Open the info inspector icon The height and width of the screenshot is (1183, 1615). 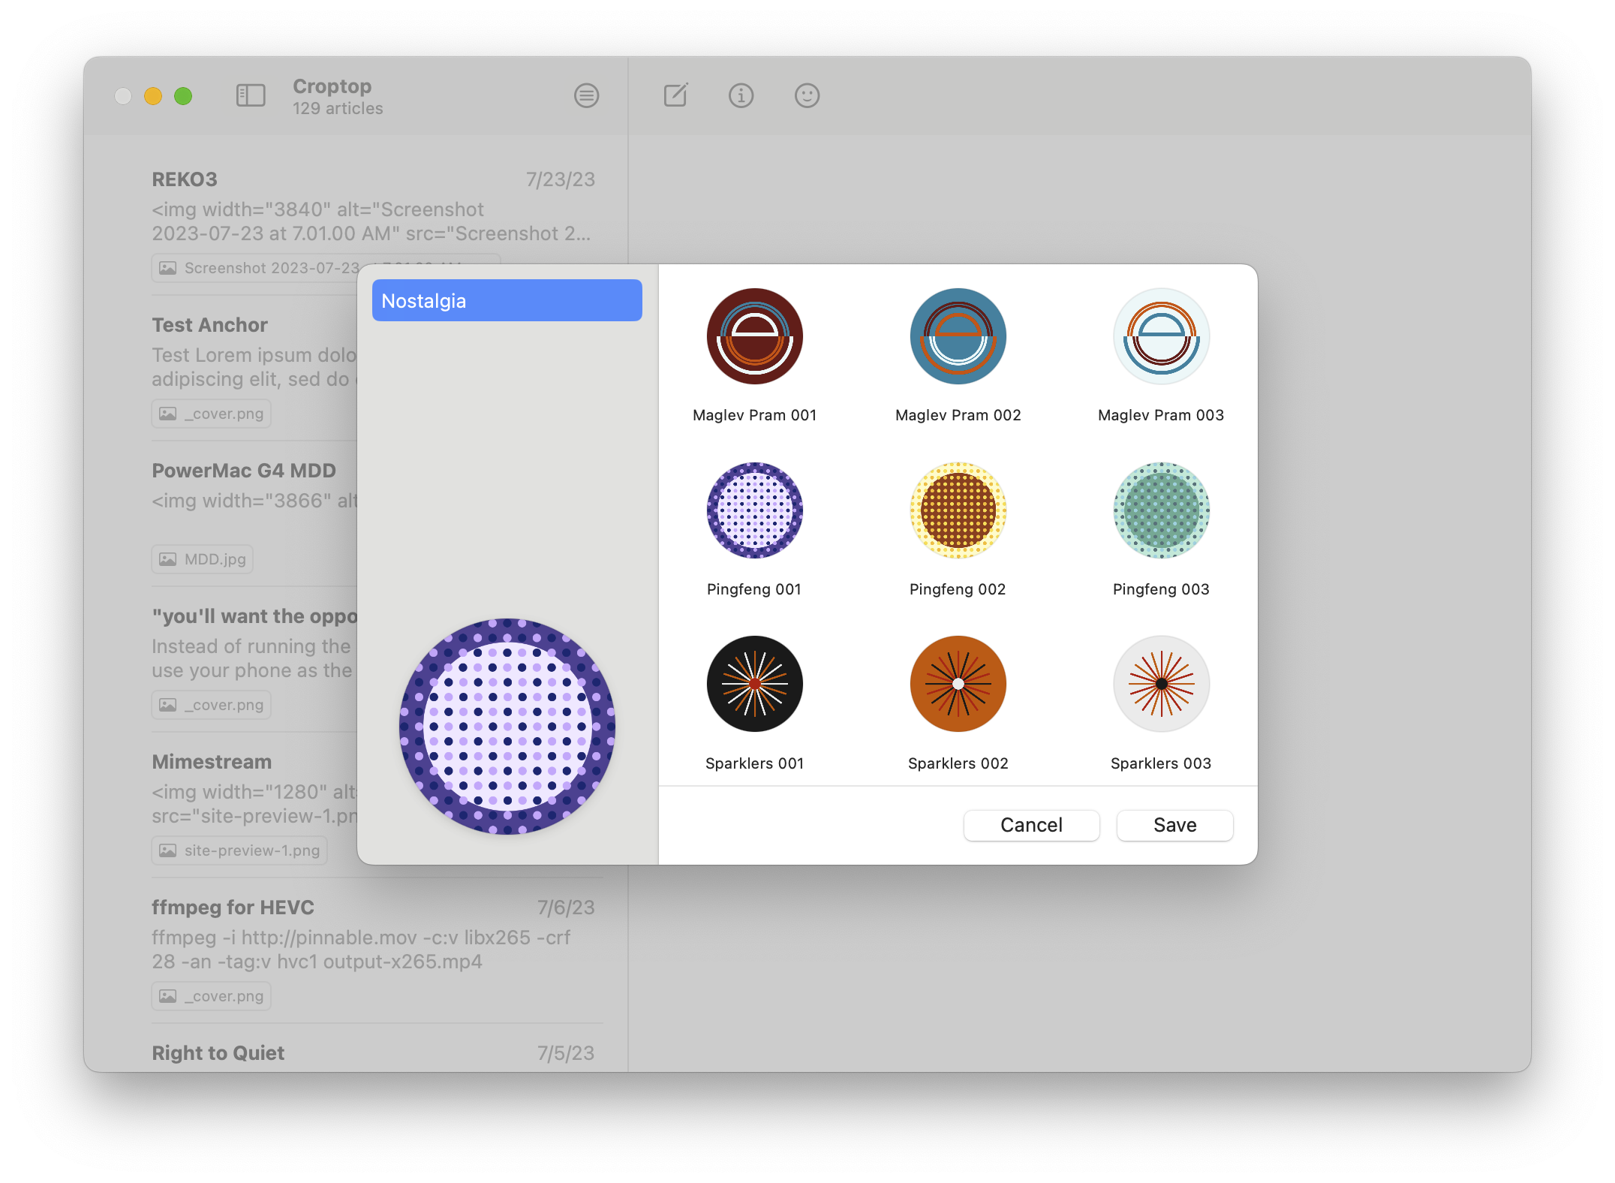[x=741, y=95]
